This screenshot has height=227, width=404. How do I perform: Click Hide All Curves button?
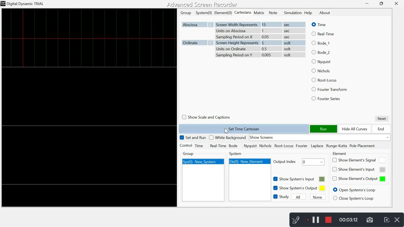[354, 129]
